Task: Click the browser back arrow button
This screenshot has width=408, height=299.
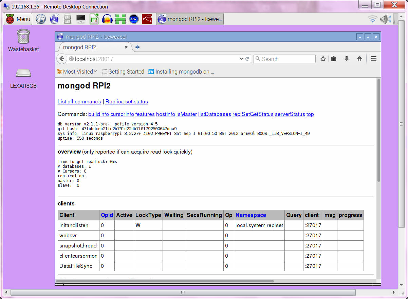Action: (62, 59)
